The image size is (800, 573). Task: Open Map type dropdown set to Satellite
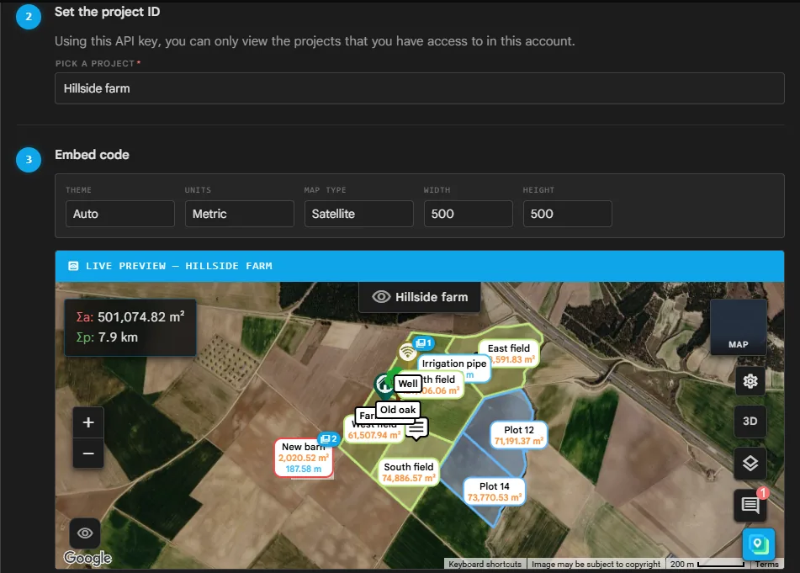point(358,214)
